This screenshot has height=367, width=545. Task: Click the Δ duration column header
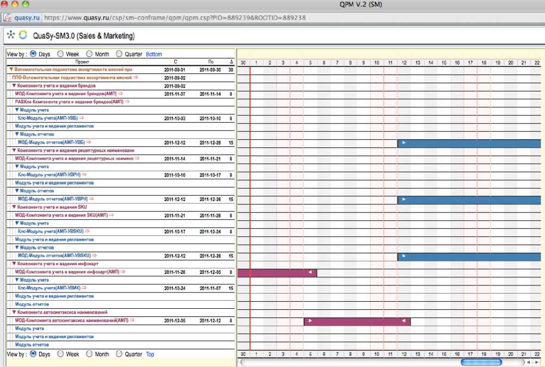231,62
